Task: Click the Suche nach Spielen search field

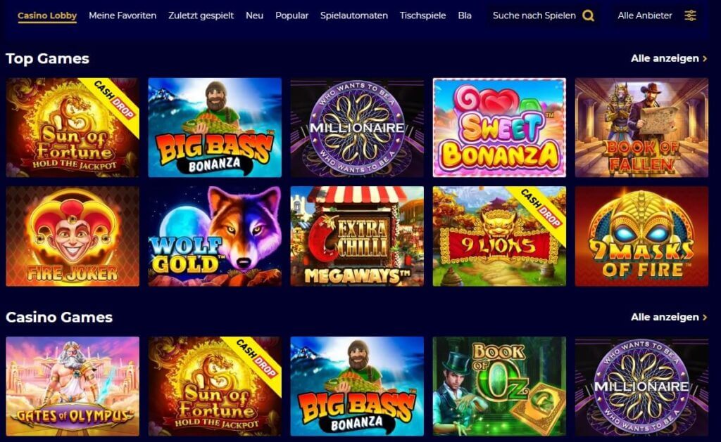Action: click(543, 15)
